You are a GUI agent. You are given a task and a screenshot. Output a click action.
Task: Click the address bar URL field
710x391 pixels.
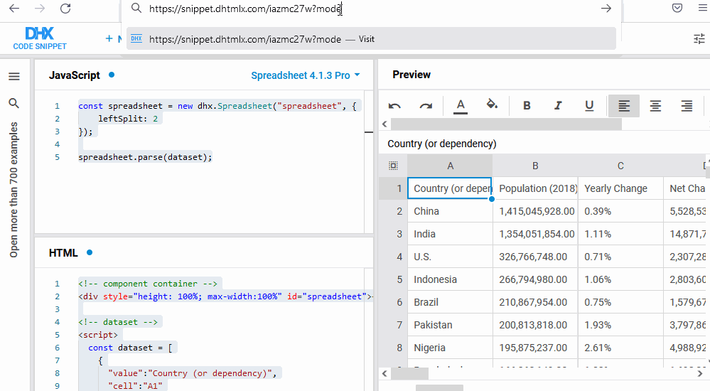(371, 9)
